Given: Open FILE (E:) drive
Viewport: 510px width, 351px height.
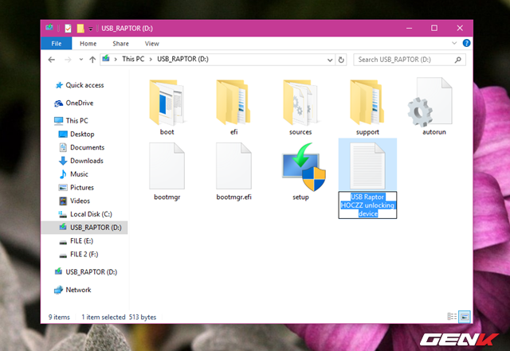Looking at the screenshot, I should (76, 241).
